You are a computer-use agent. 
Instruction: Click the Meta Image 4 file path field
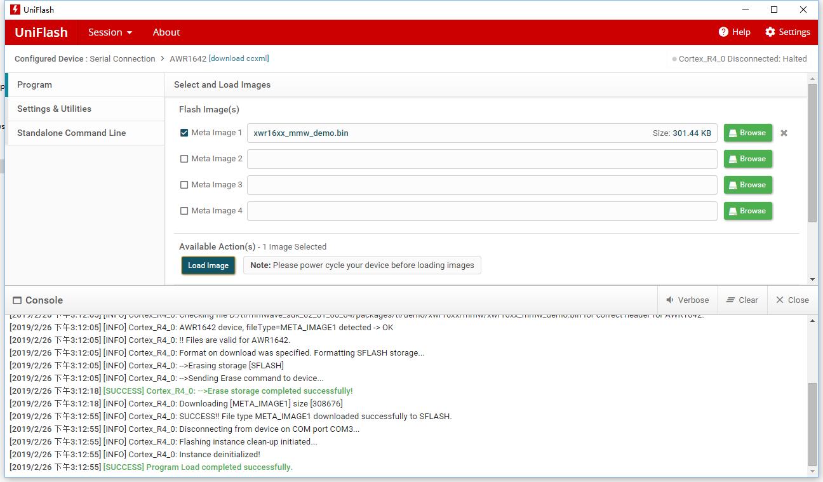pyautogui.click(x=482, y=211)
